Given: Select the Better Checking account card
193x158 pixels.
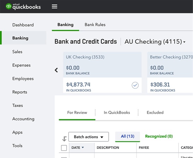Looking at the screenshot, I should 170,72.
